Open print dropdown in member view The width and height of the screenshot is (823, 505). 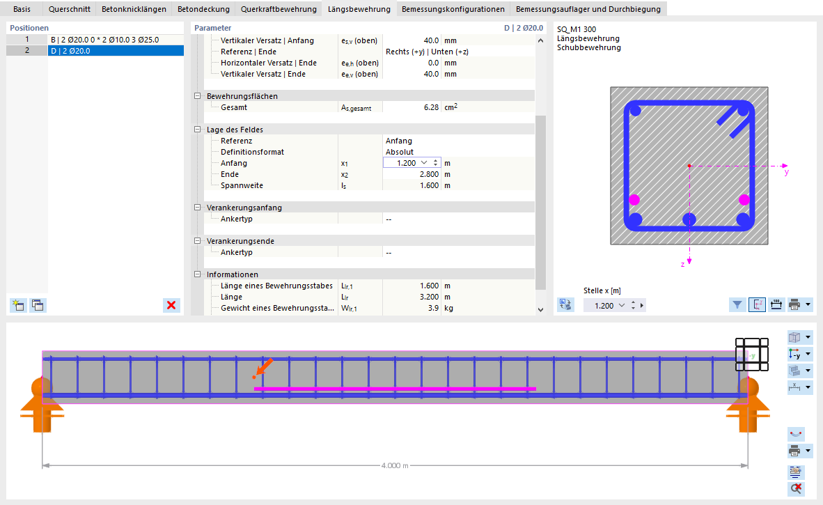pyautogui.click(x=808, y=451)
